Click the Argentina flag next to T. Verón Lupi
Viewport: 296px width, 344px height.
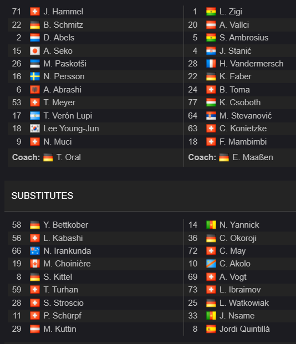[x=35, y=116]
